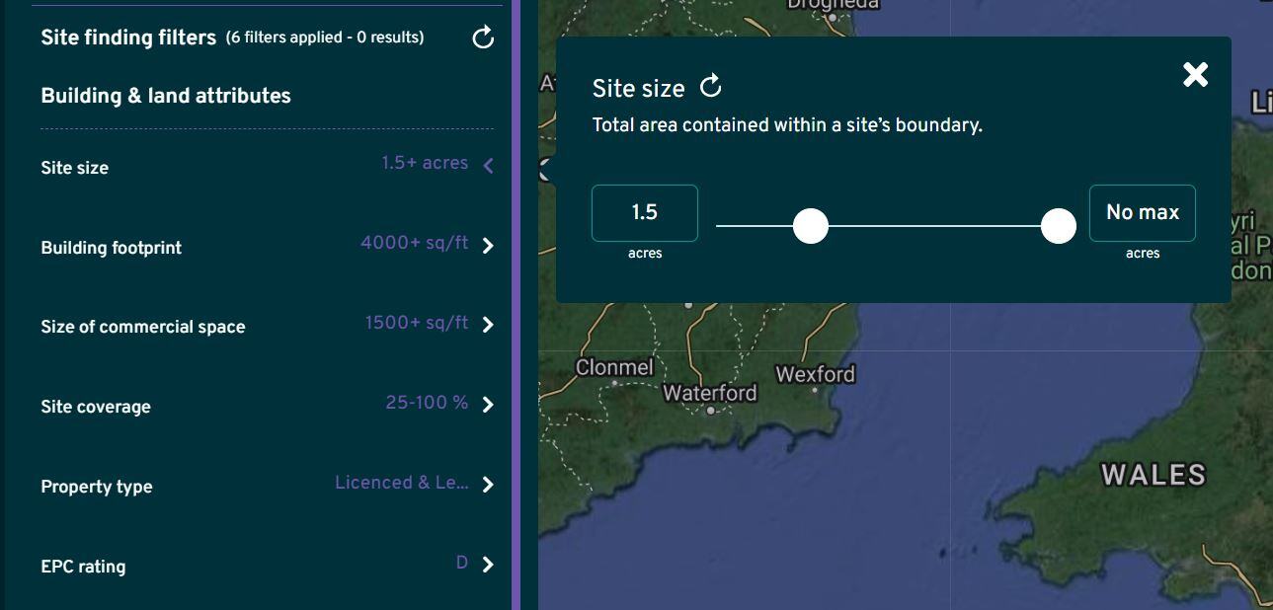Click the No max acres input field
Screen dimensions: 1273x610
click(x=1142, y=212)
